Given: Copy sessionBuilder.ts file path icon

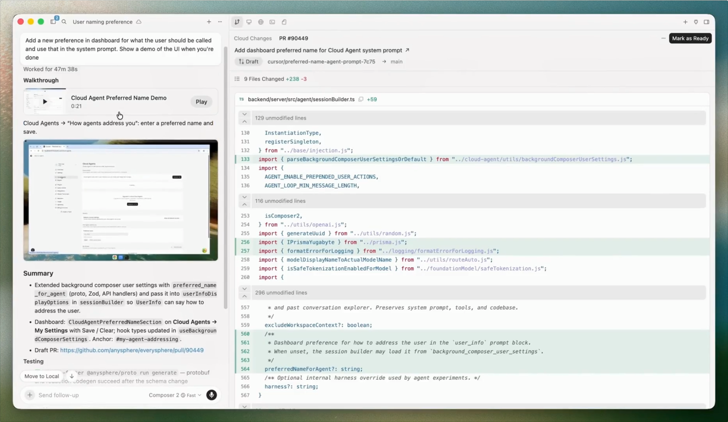Looking at the screenshot, I should click(x=361, y=99).
